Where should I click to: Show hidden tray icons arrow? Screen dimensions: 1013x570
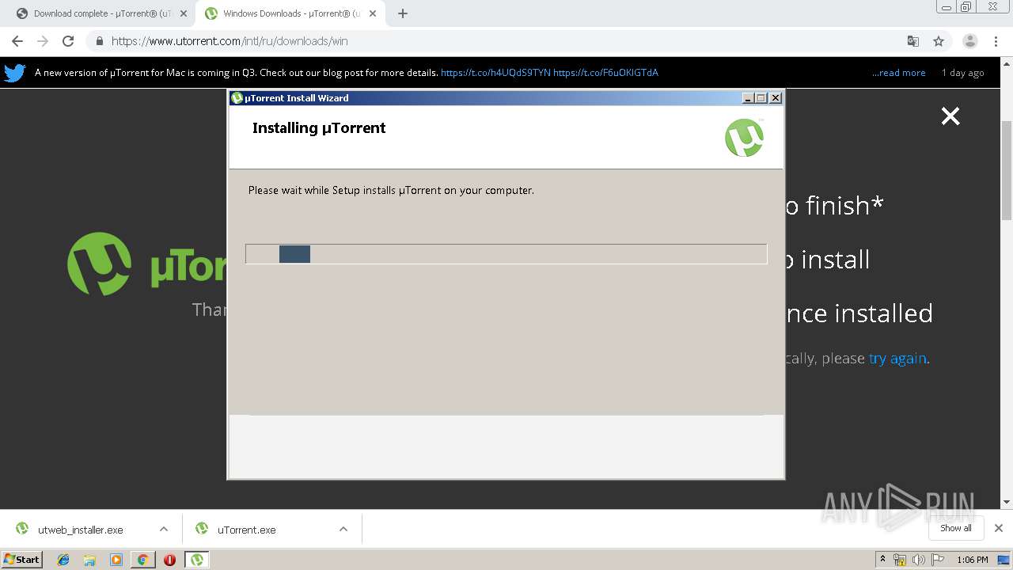pyautogui.click(x=882, y=560)
